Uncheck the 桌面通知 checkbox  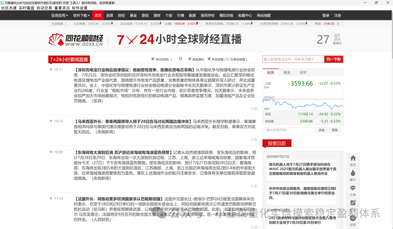point(190,59)
